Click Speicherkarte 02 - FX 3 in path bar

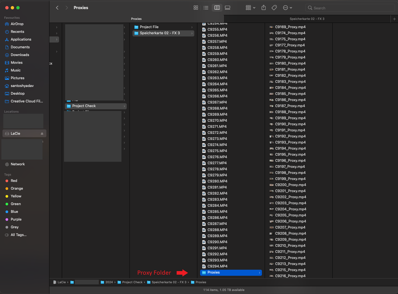167,282
